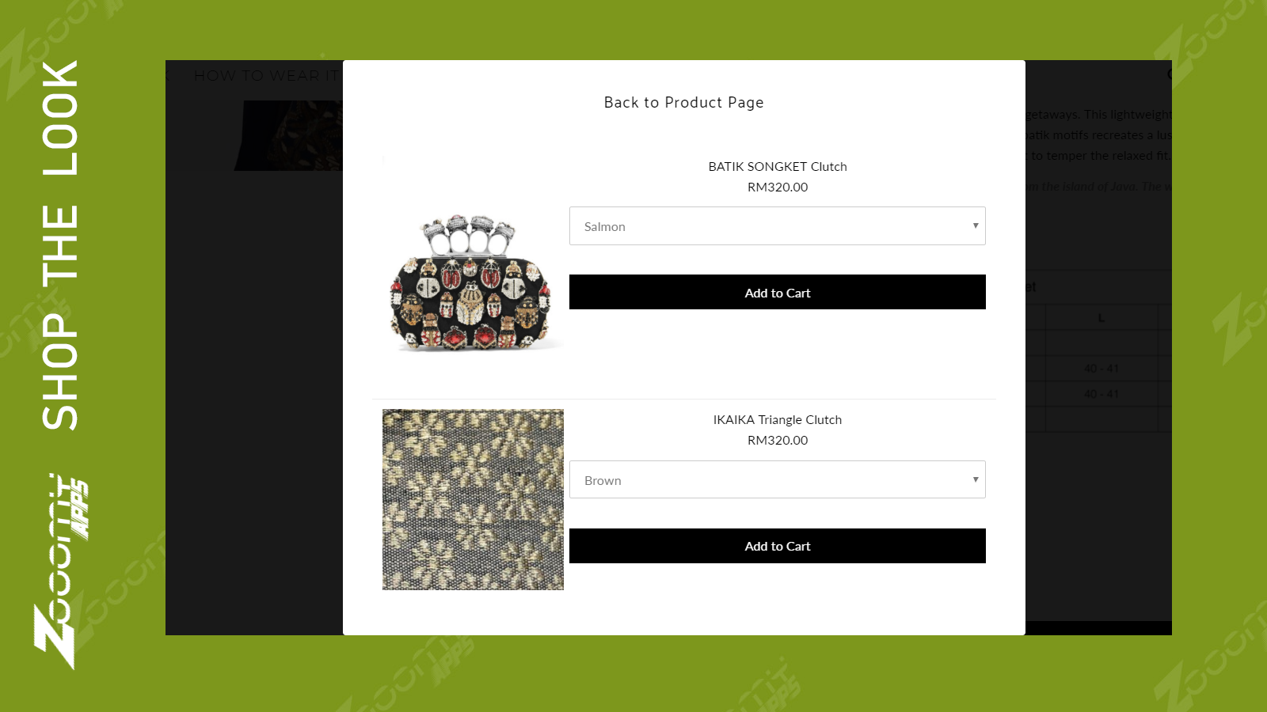Click the dimmed batik garment image behind the popup
The image size is (1267, 712).
tap(289, 135)
